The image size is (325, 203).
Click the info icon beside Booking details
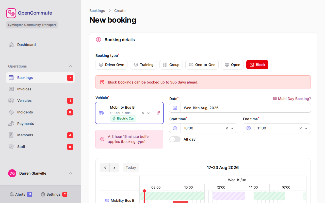pos(99,40)
